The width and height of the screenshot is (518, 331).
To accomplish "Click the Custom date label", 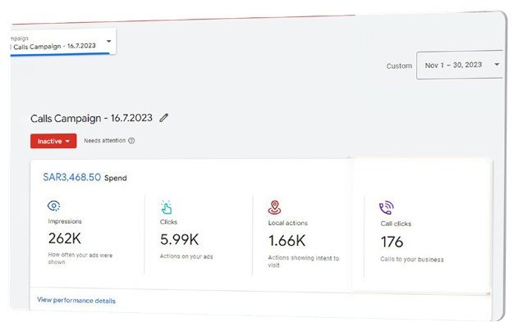I will [399, 66].
